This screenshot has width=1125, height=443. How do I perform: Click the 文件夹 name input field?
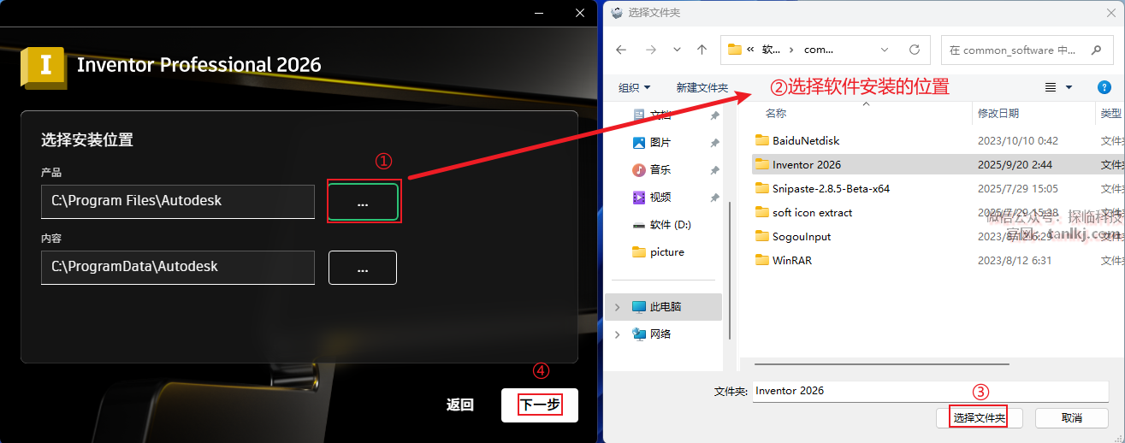931,391
